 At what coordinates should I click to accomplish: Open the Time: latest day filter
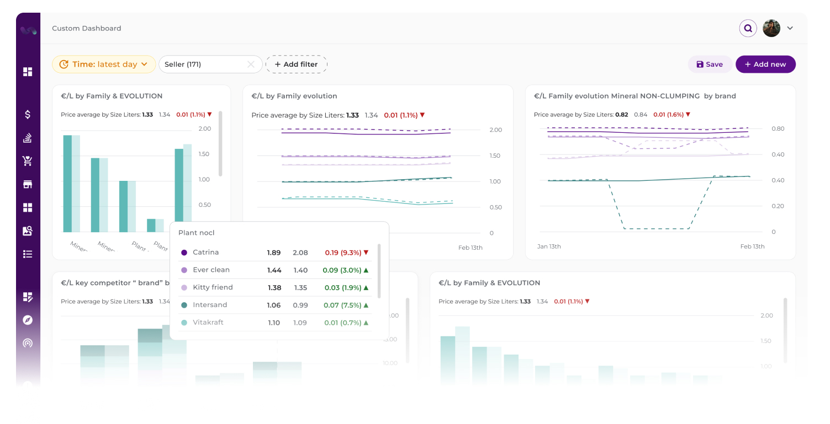click(104, 64)
